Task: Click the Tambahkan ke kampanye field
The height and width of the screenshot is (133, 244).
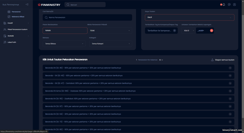Action: click(x=161, y=31)
